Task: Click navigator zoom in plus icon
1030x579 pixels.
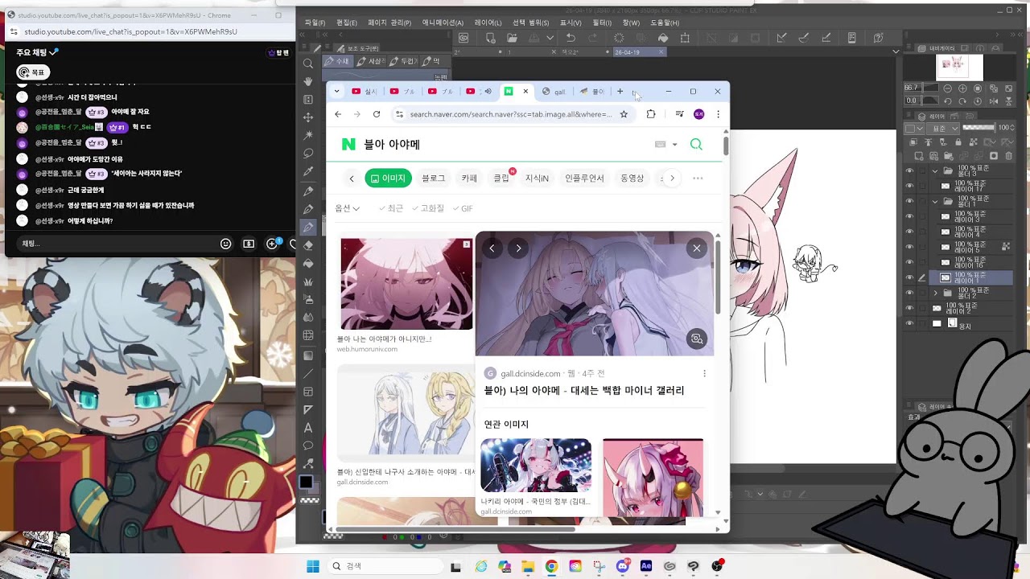Action: coord(963,88)
